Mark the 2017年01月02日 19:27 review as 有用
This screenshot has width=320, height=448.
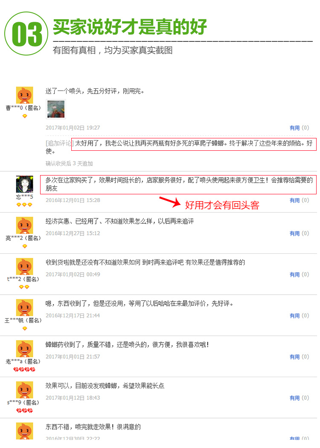coord(294,128)
